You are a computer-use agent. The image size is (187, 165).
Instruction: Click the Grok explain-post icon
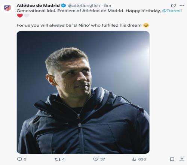(x=173, y=6)
